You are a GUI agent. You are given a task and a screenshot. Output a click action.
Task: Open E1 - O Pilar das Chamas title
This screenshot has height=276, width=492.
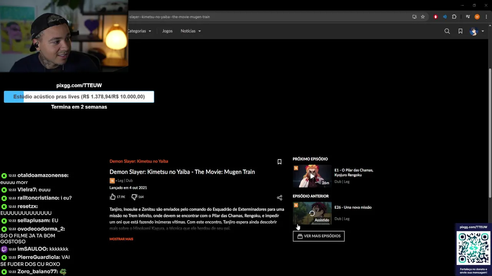pyautogui.click(x=354, y=172)
